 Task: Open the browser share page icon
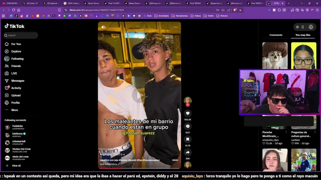point(229,10)
